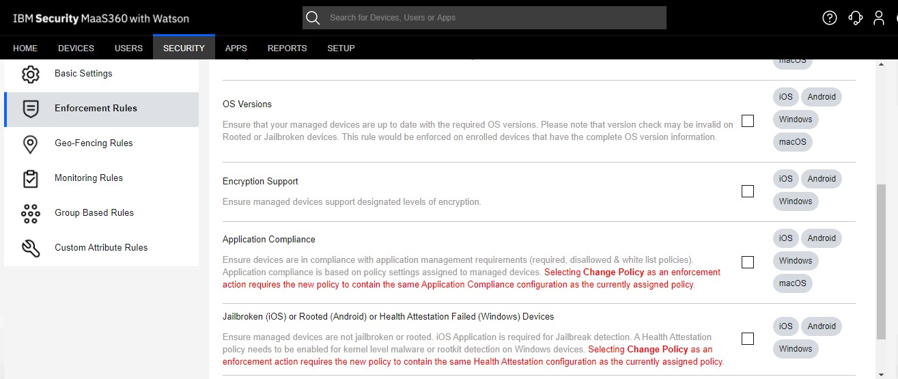Click the Monitoring Rules clipboard icon
The height and width of the screenshot is (379, 898).
click(30, 178)
